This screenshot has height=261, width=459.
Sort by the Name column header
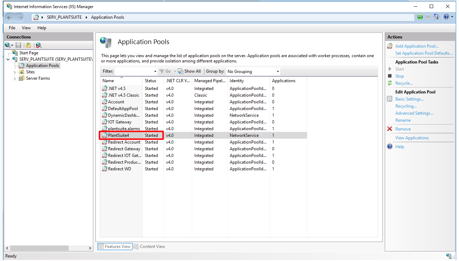[121, 81]
